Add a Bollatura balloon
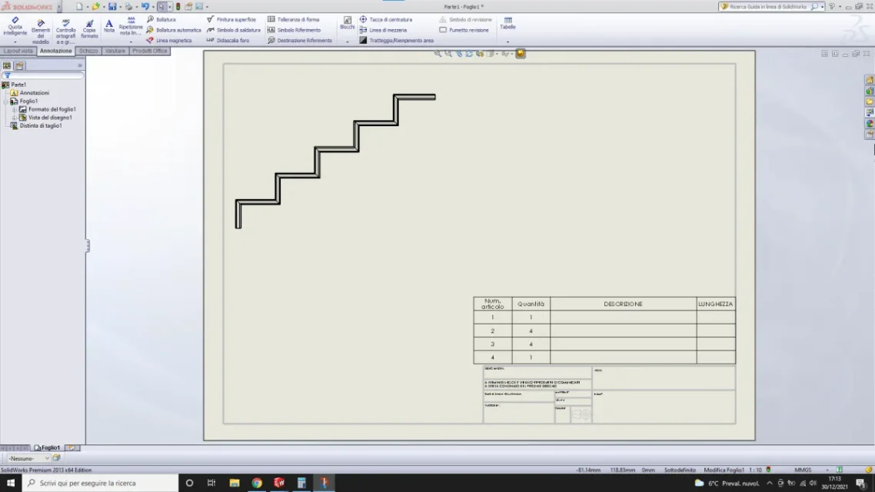Viewport: 875px width, 492px height. click(x=161, y=19)
